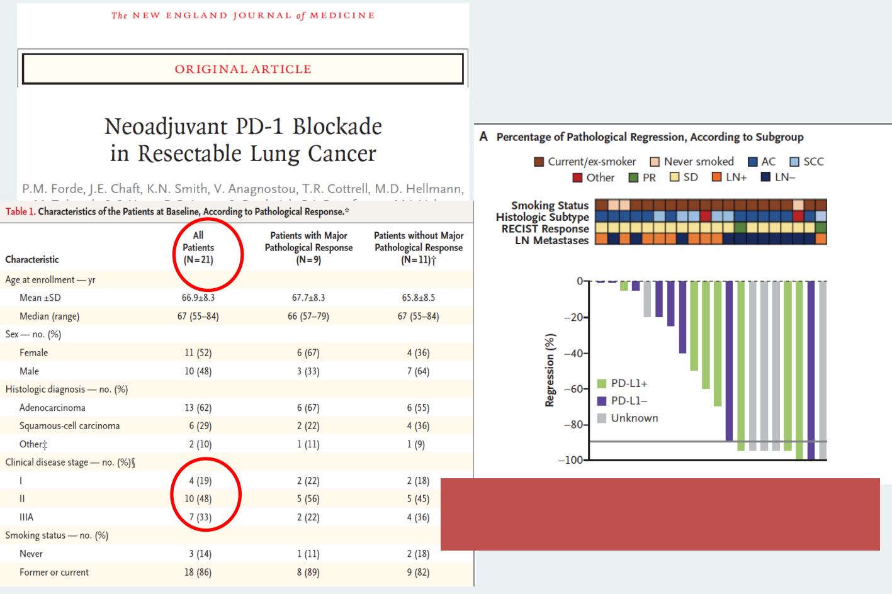Click the 'RECIST Response' heatmap row label
The width and height of the screenshot is (892, 594).
coord(545,228)
